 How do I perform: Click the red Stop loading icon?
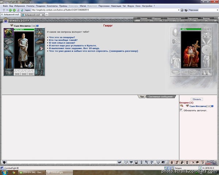point(18,10)
